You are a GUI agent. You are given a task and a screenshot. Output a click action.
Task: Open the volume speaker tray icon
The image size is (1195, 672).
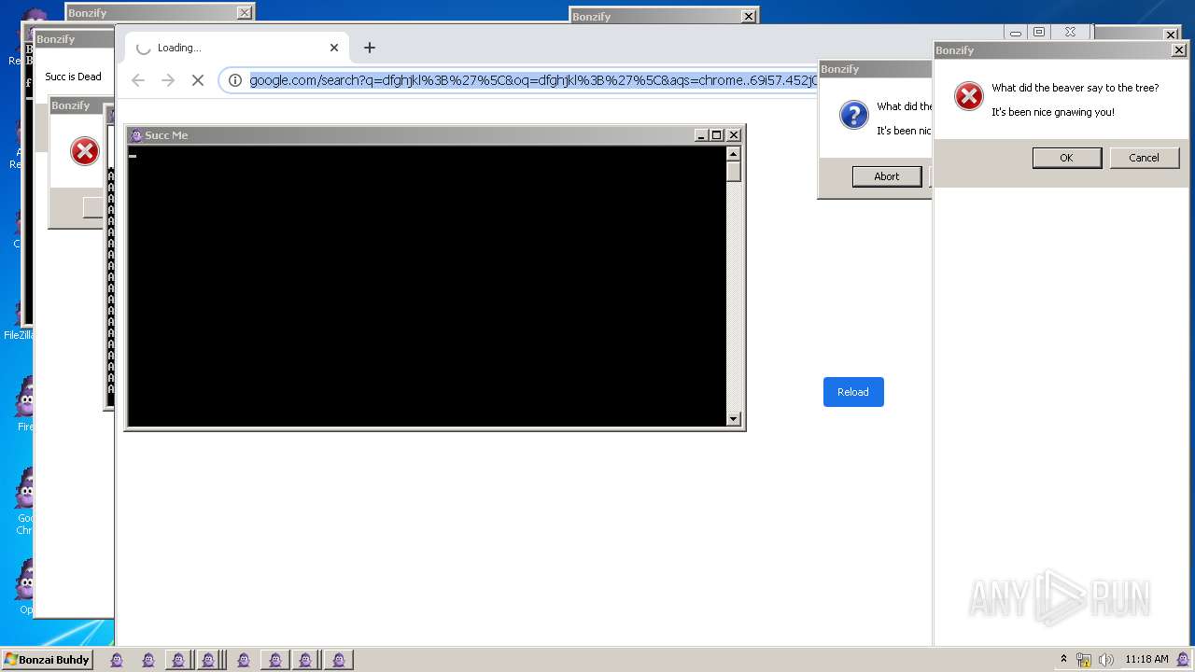point(1106,660)
